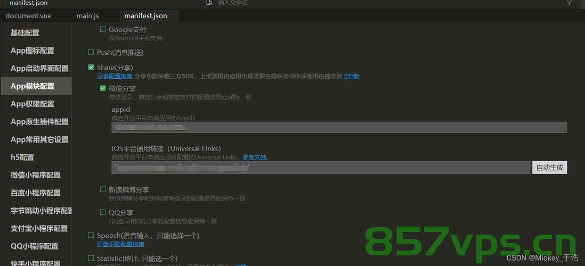Open the 语音识别配置指南 link

pos(120,244)
